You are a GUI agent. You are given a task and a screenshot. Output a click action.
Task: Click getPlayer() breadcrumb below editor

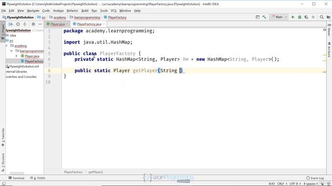(x=95, y=172)
